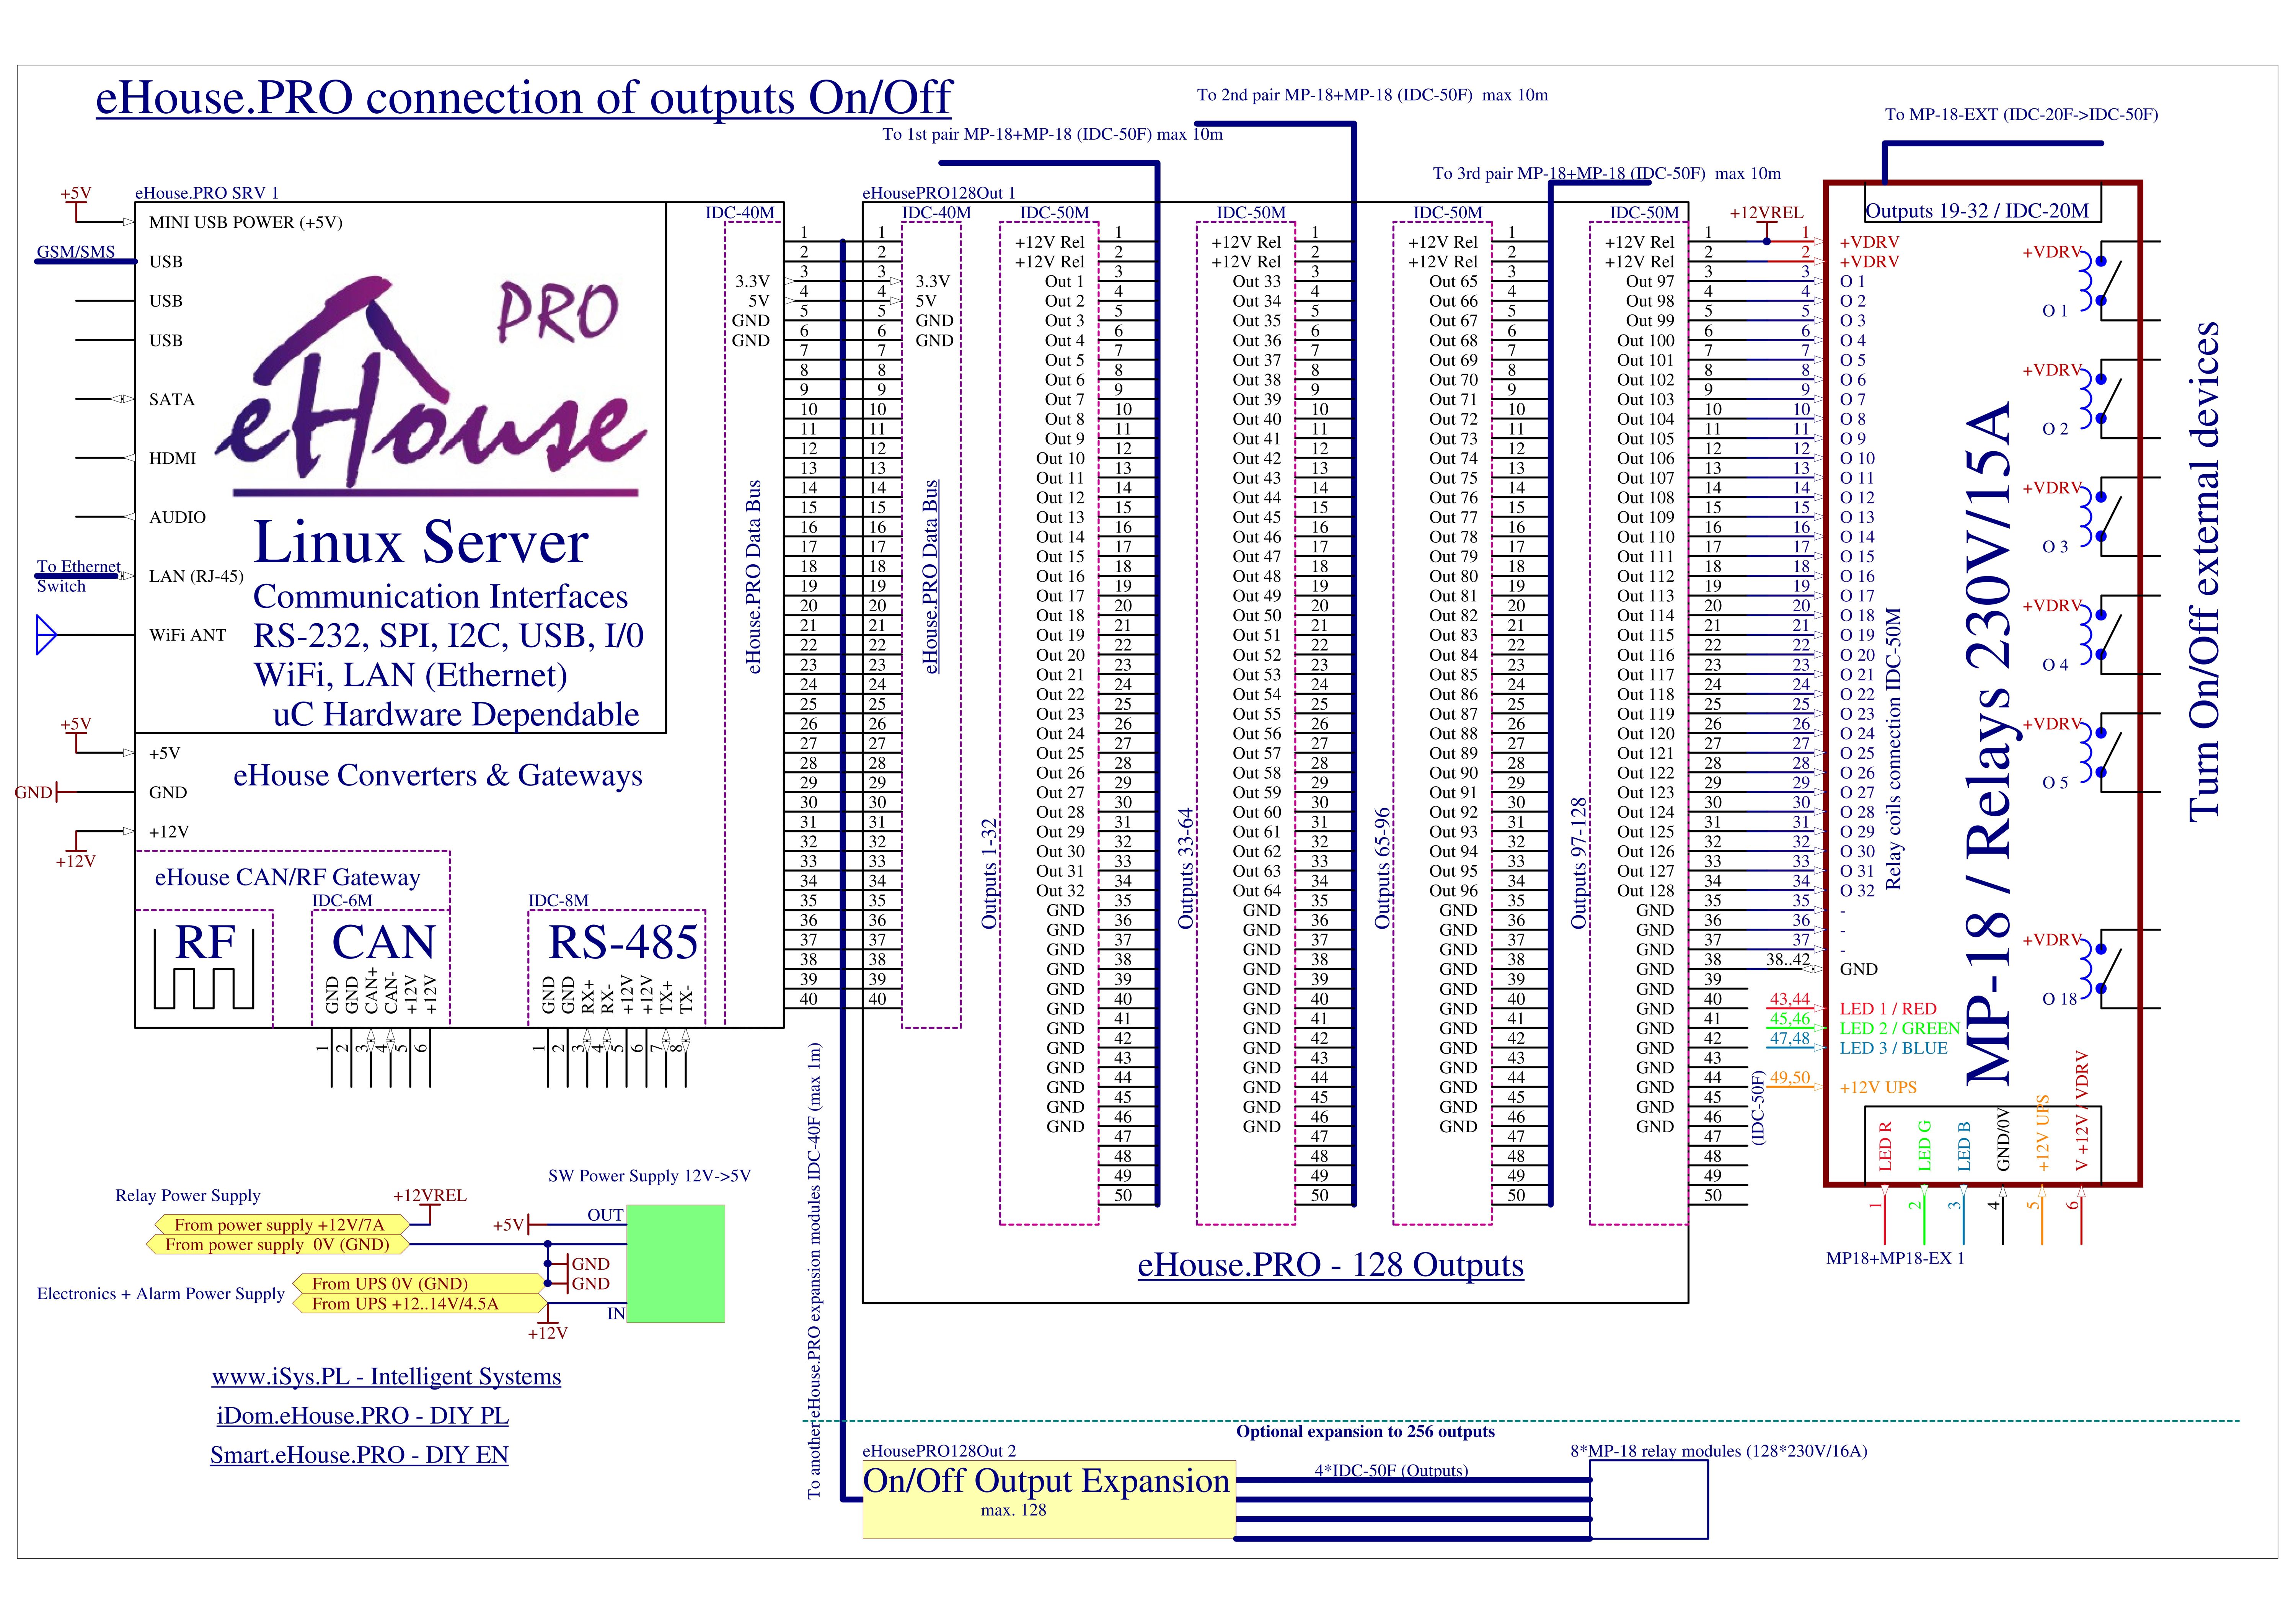Click the 'To MP-18-EXT (IDC-20F->IDC-50F)' label

[x=2021, y=114]
